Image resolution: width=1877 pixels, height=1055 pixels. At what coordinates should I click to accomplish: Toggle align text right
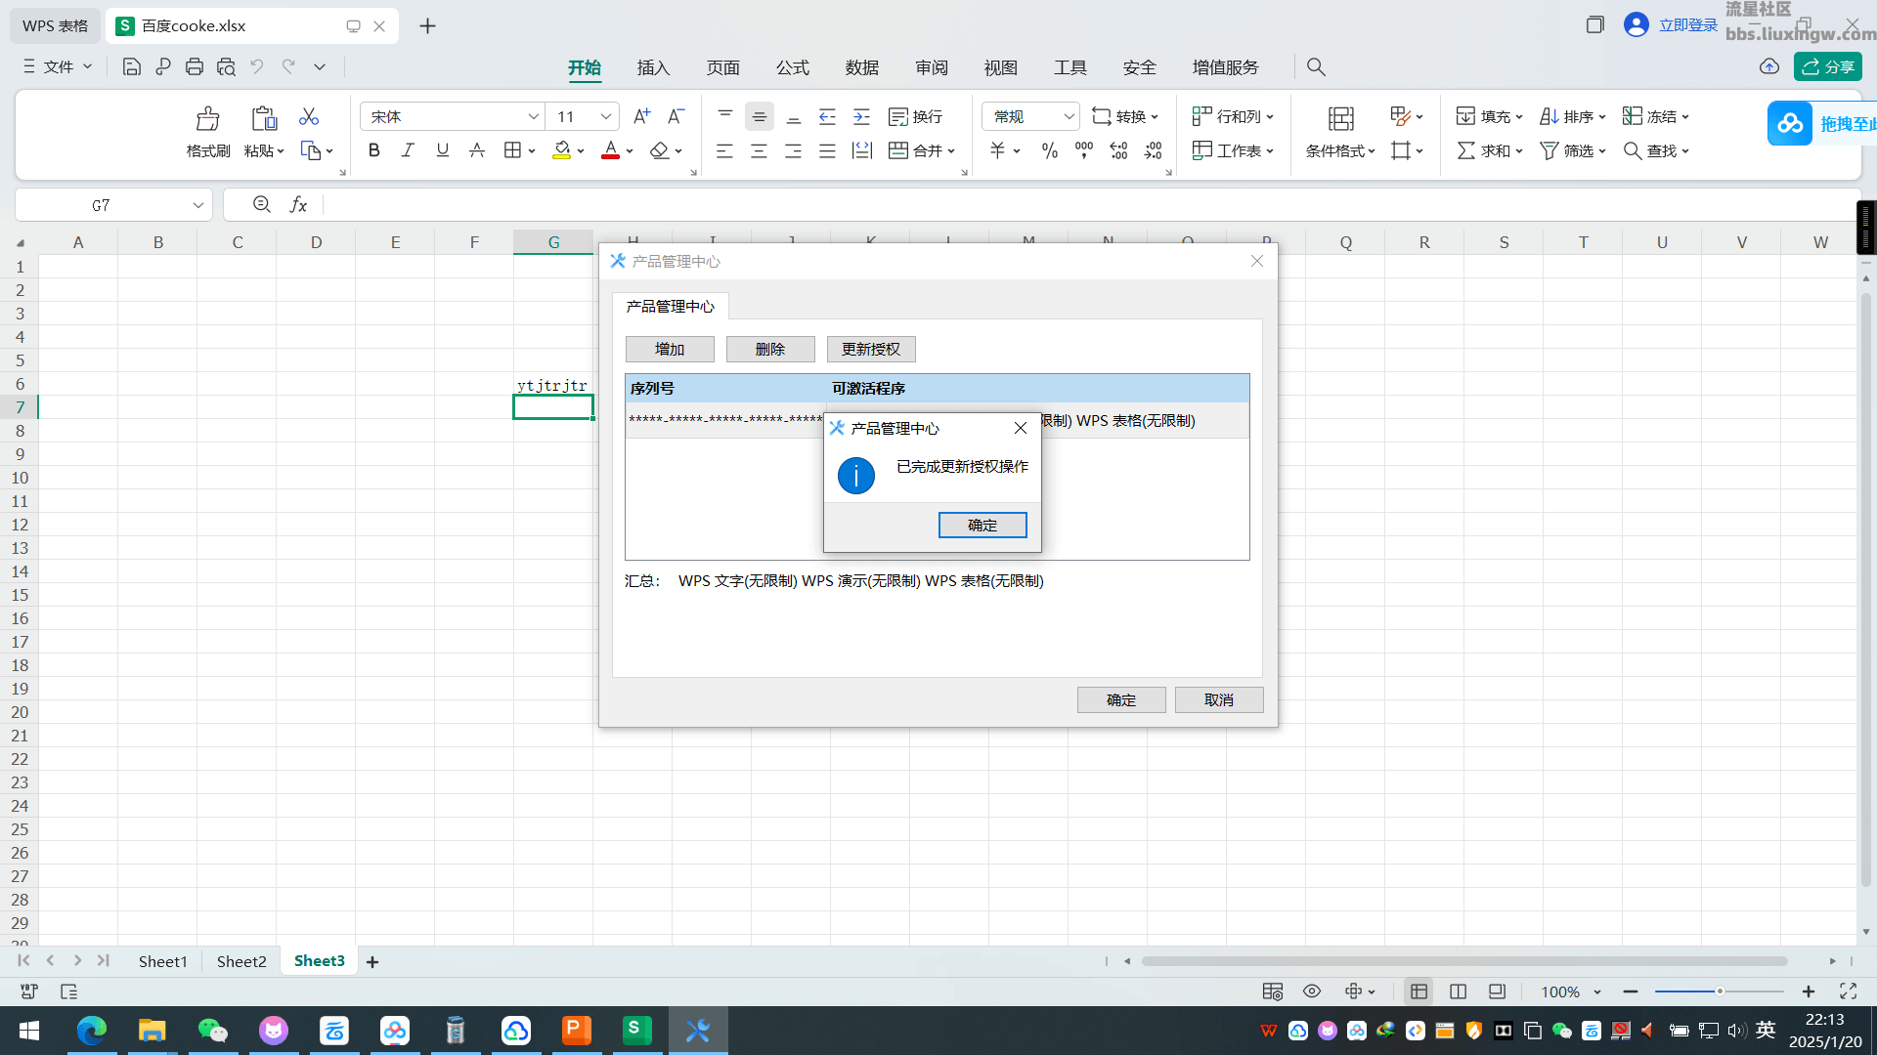793,150
